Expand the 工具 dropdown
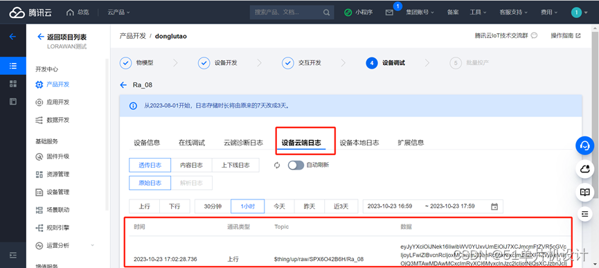This screenshot has width=599, height=268. pyautogui.click(x=478, y=12)
